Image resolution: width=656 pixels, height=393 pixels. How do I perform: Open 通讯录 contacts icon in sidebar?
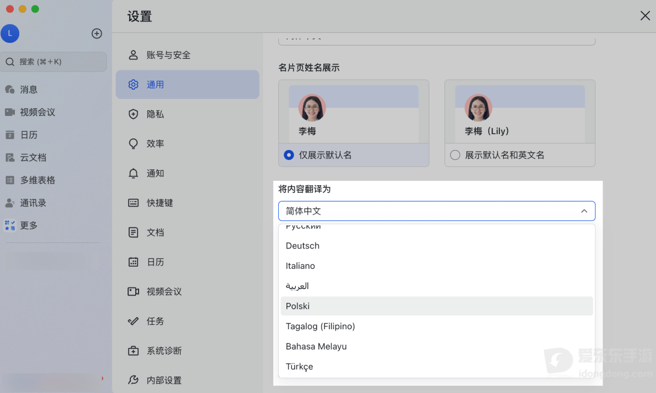(x=10, y=203)
